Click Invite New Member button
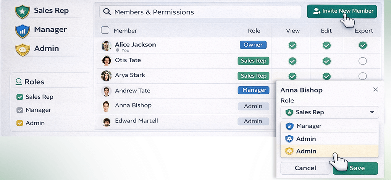391x180 pixels. (x=342, y=11)
